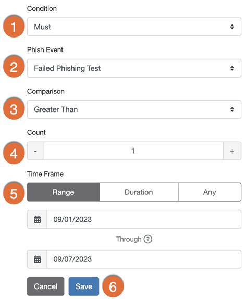Click the orange step 5 marker
Screen dimensions: 247x299
[14, 194]
